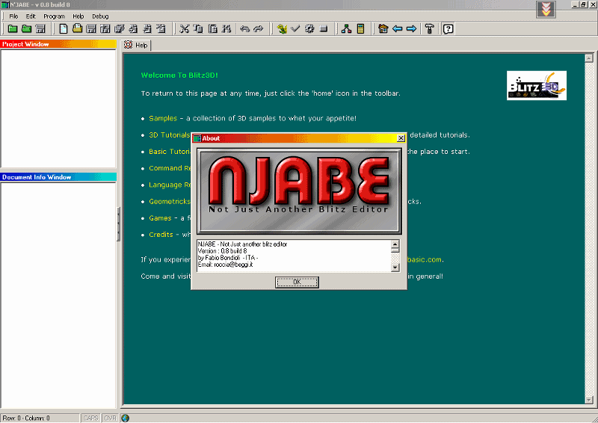This screenshot has height=423, width=598.
Task: Toggle the OVR overwrite indicator in status bar
Action: click(x=110, y=418)
